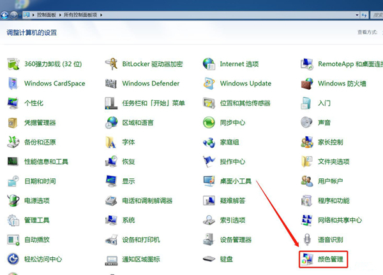Open the 同步中心 green icon
The width and height of the screenshot is (383, 275).
point(209,122)
